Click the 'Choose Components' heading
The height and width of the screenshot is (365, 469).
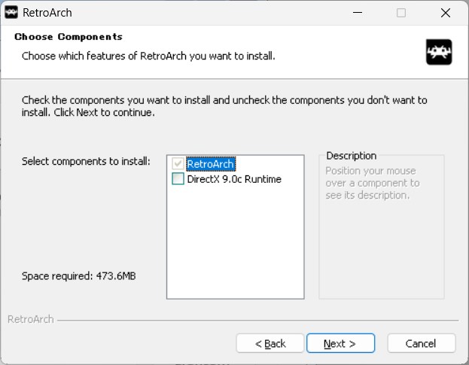[x=69, y=37]
